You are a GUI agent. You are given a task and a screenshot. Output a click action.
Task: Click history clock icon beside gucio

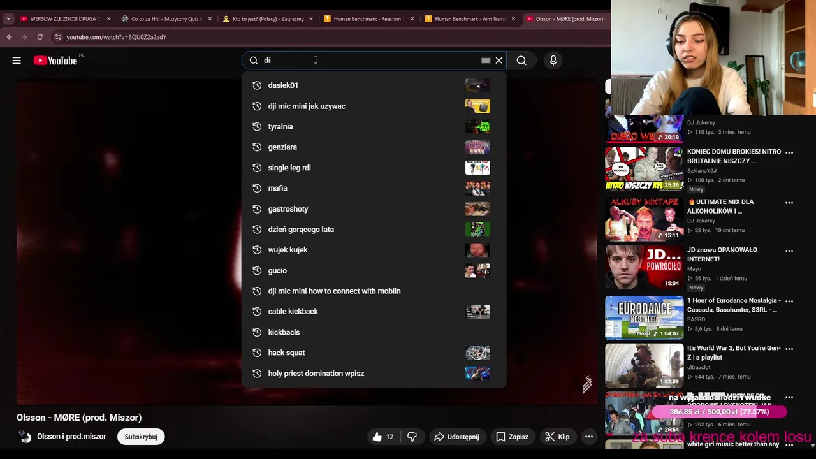pos(257,270)
